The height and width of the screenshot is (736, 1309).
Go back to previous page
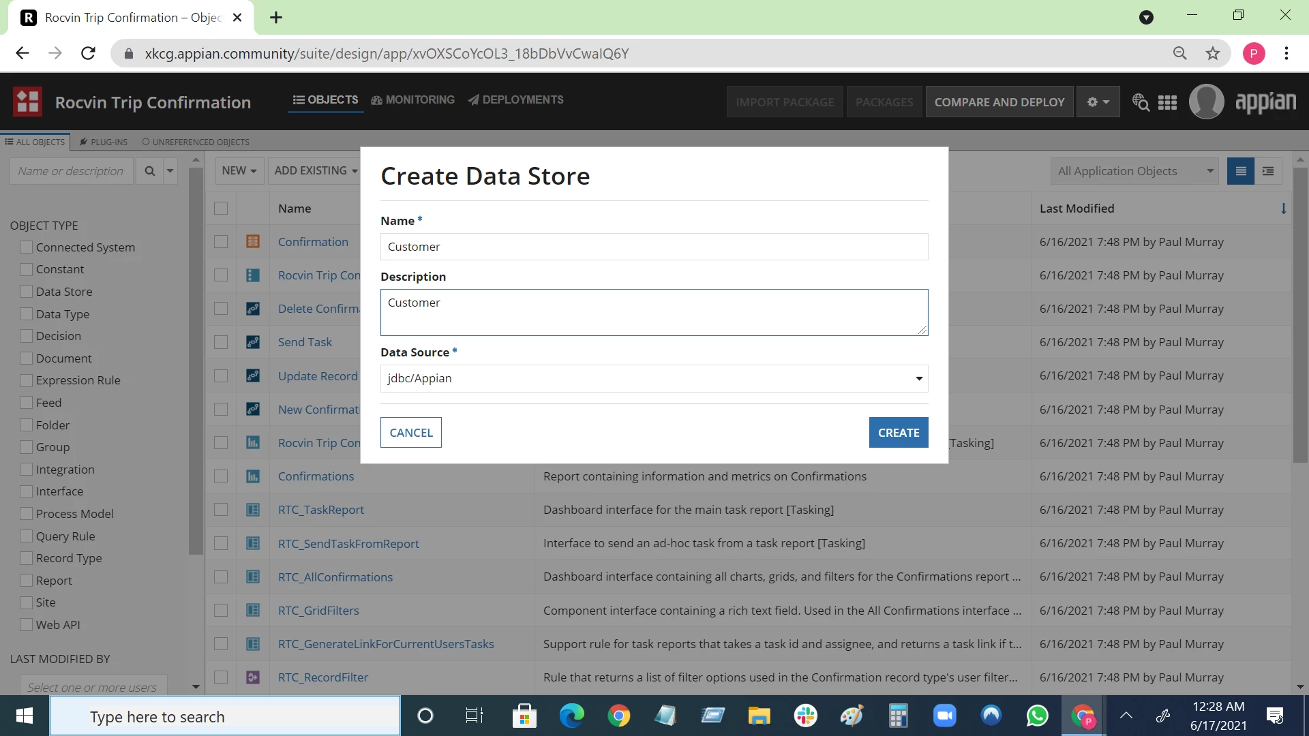click(22, 53)
